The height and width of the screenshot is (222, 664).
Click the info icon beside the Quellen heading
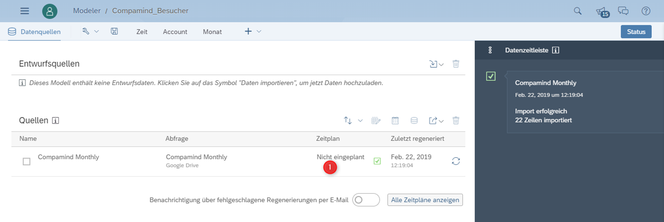point(55,120)
